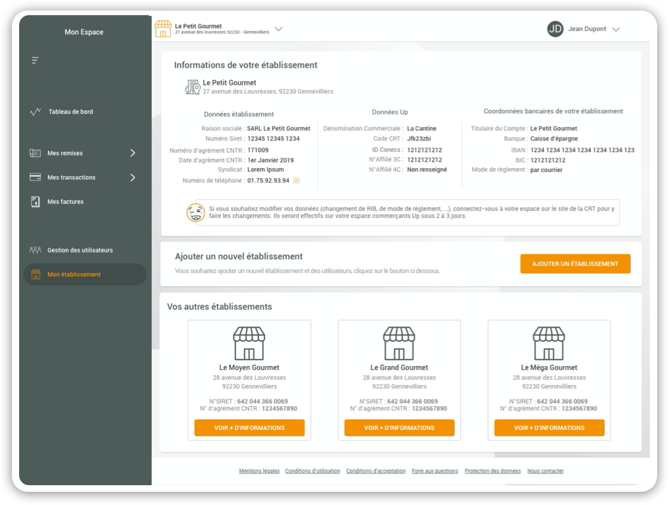Open the Mon établissement menu item
The height and width of the screenshot is (505, 669).
pyautogui.click(x=74, y=275)
